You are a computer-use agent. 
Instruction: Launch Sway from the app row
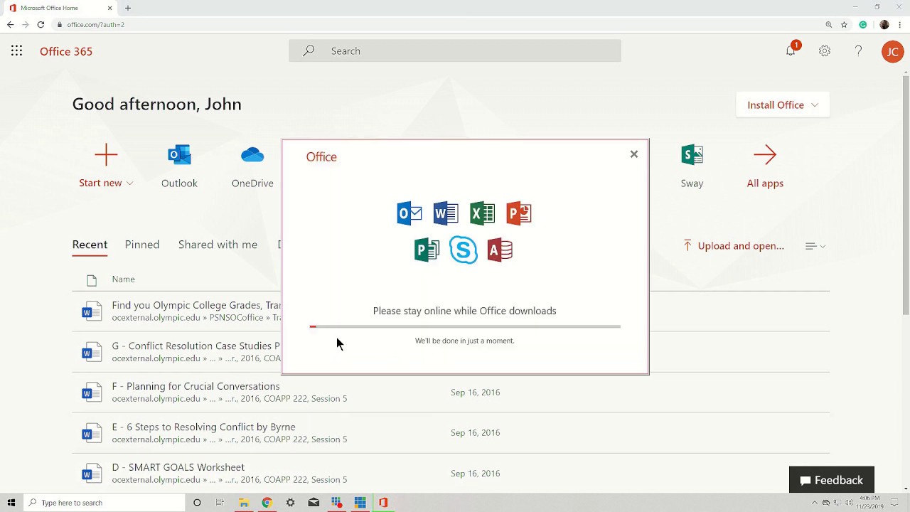[x=692, y=167]
